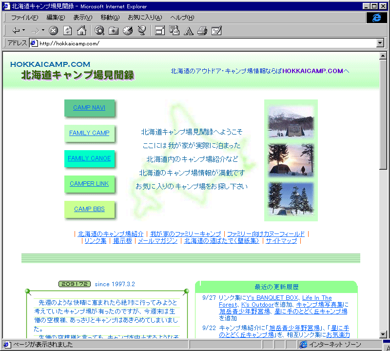Open the Forward button history dropdown arrow

tap(43, 30)
